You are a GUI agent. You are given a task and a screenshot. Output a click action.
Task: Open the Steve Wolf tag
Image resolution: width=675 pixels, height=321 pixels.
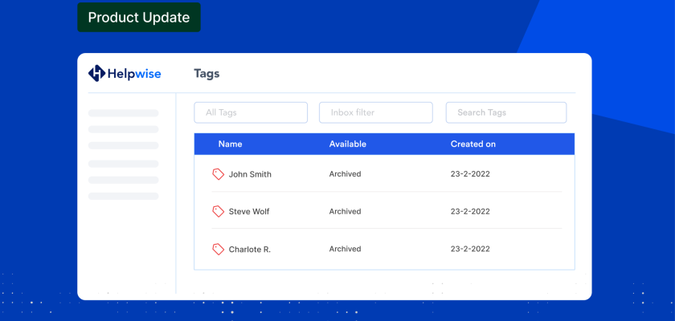pyautogui.click(x=249, y=212)
